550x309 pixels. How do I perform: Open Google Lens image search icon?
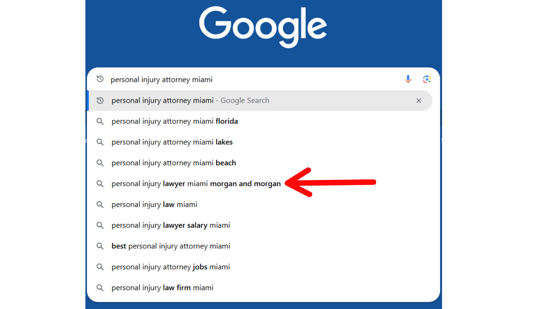coord(427,79)
